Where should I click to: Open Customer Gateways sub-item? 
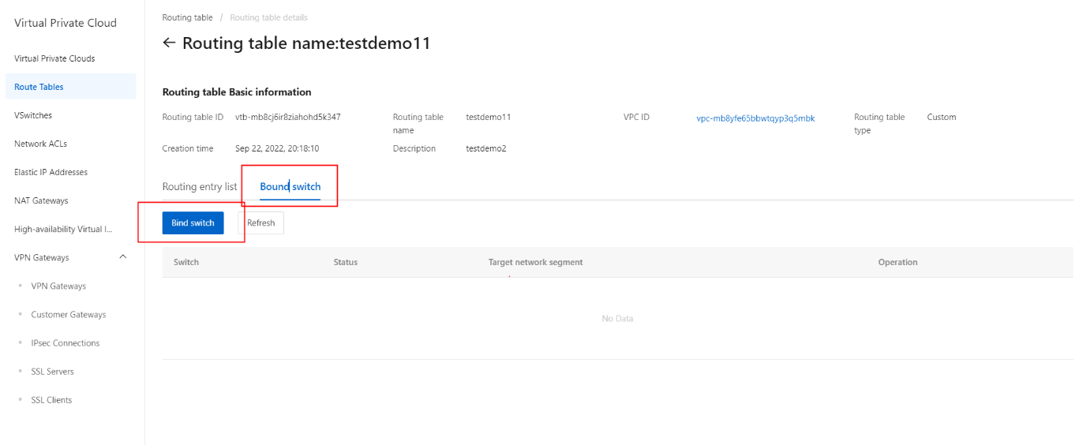(69, 315)
